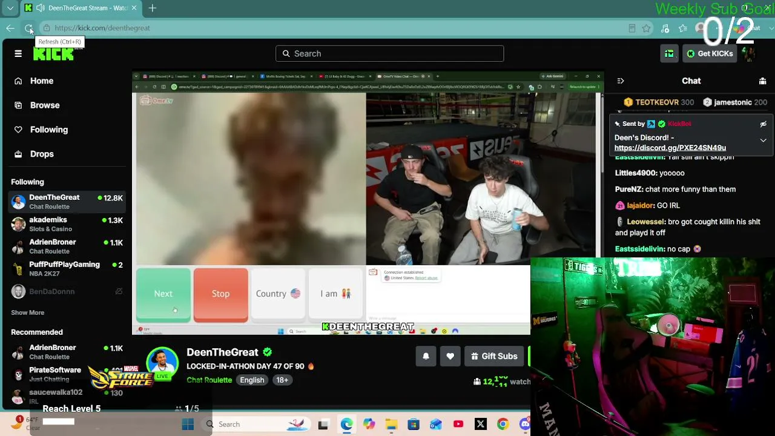Click the 18+ tag

tap(282, 380)
